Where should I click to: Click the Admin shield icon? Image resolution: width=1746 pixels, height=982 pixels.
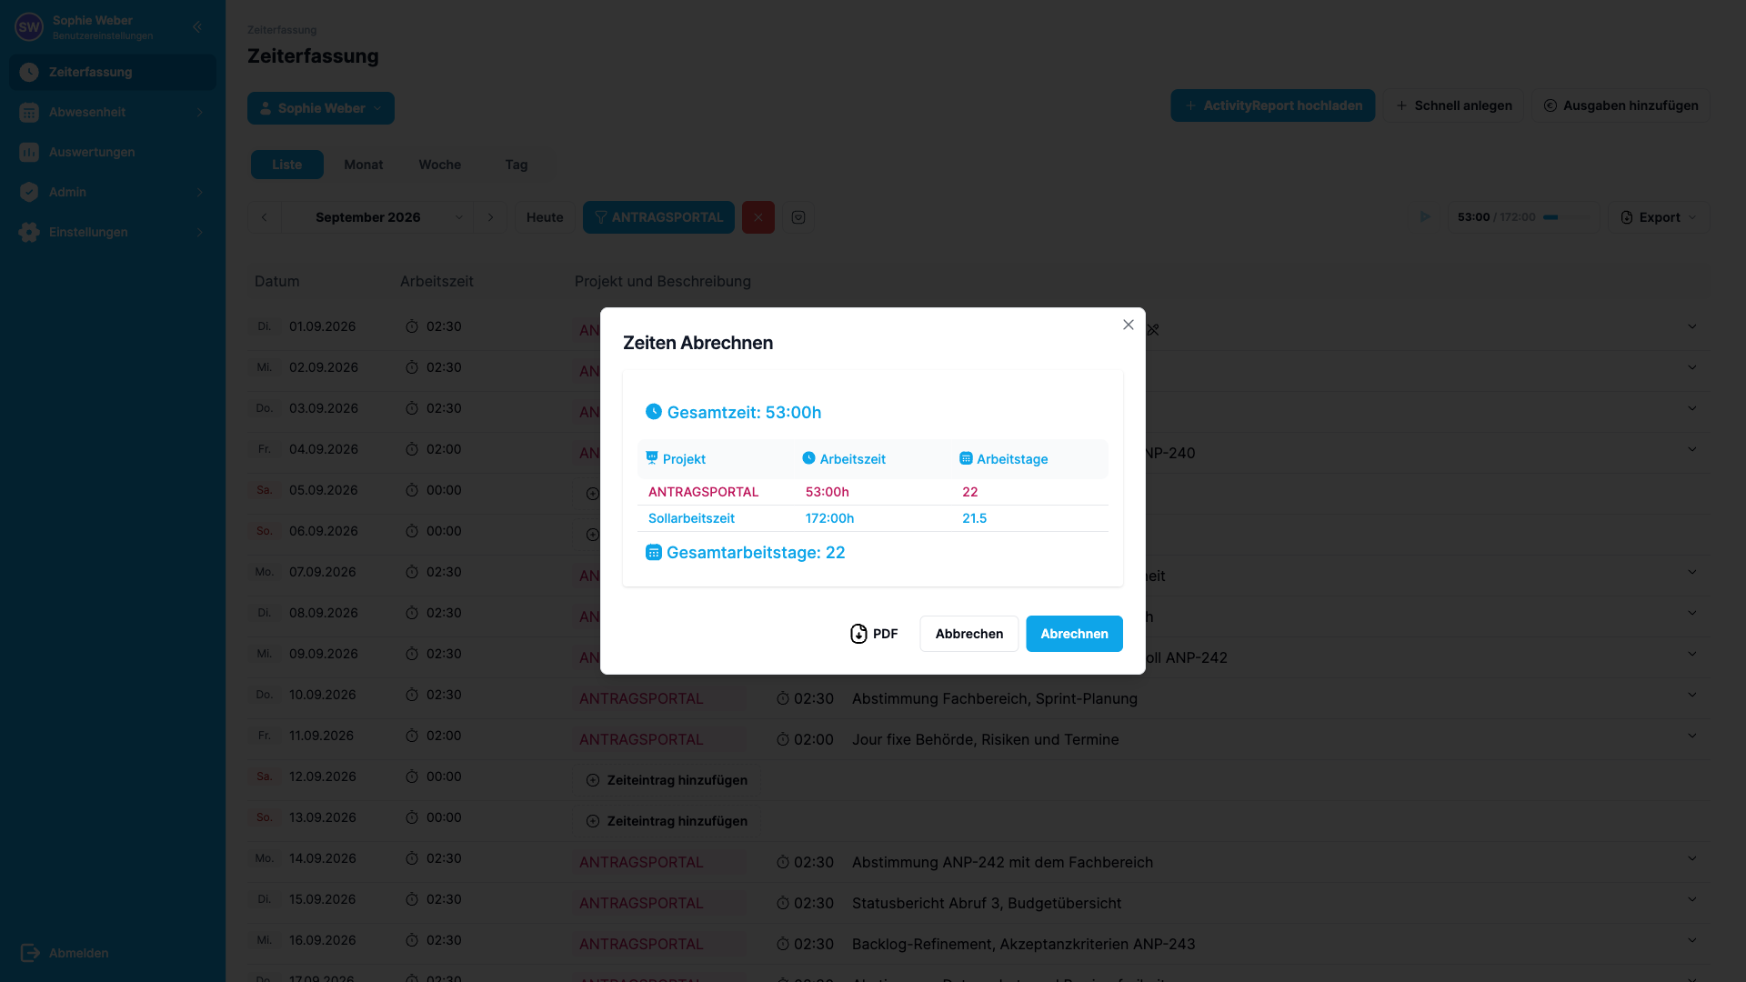[29, 192]
